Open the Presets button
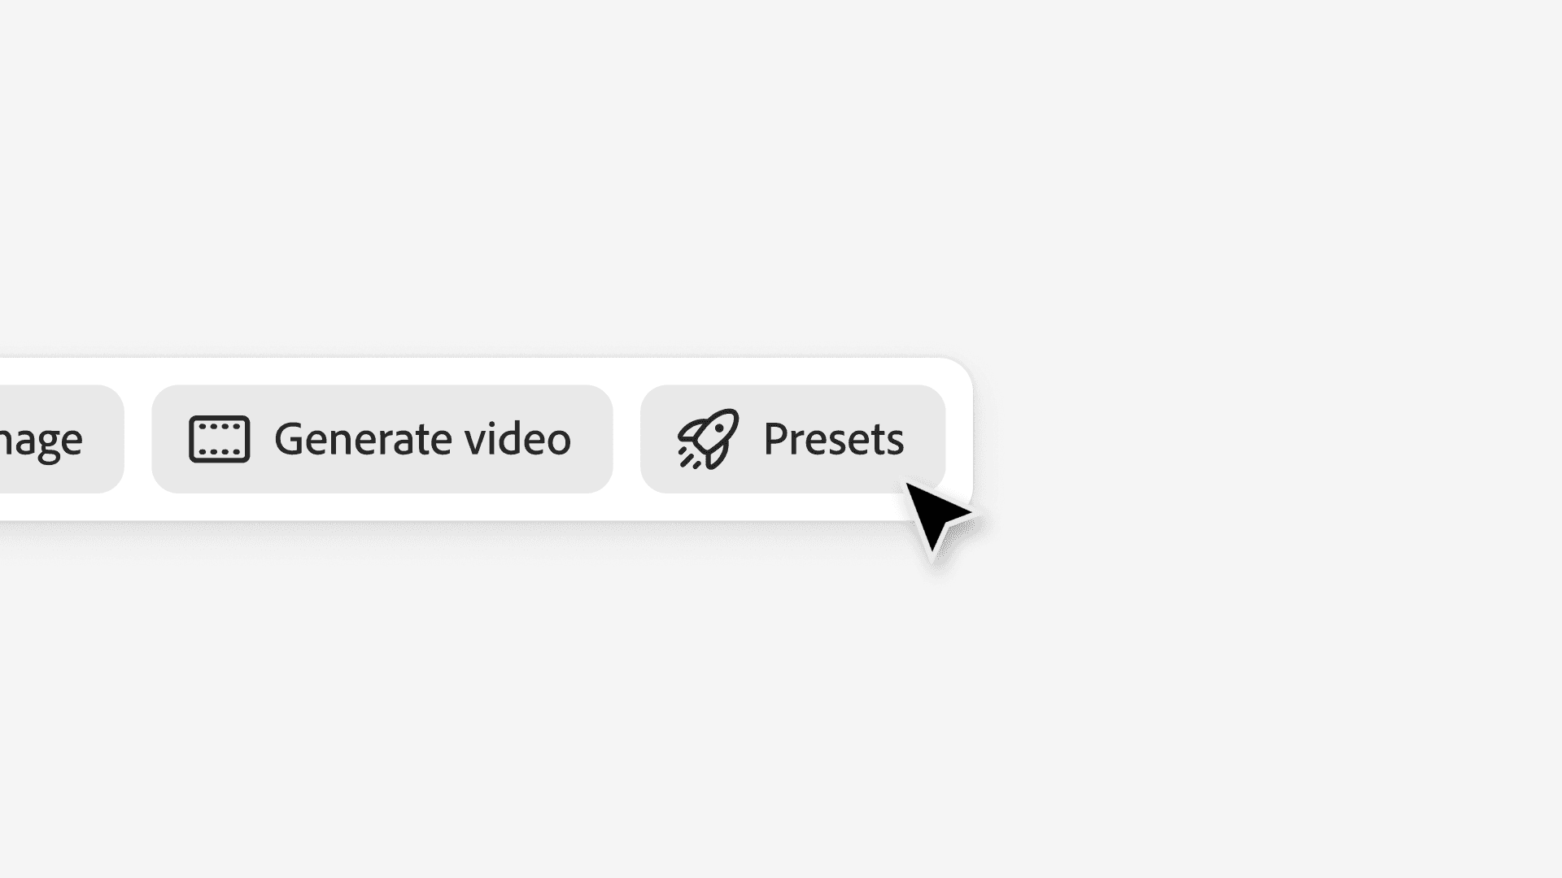 coord(792,439)
